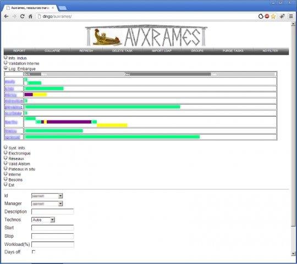The height and width of the screenshot is (264, 297).
Task: Open the browser home page icon
Action: [30, 16]
